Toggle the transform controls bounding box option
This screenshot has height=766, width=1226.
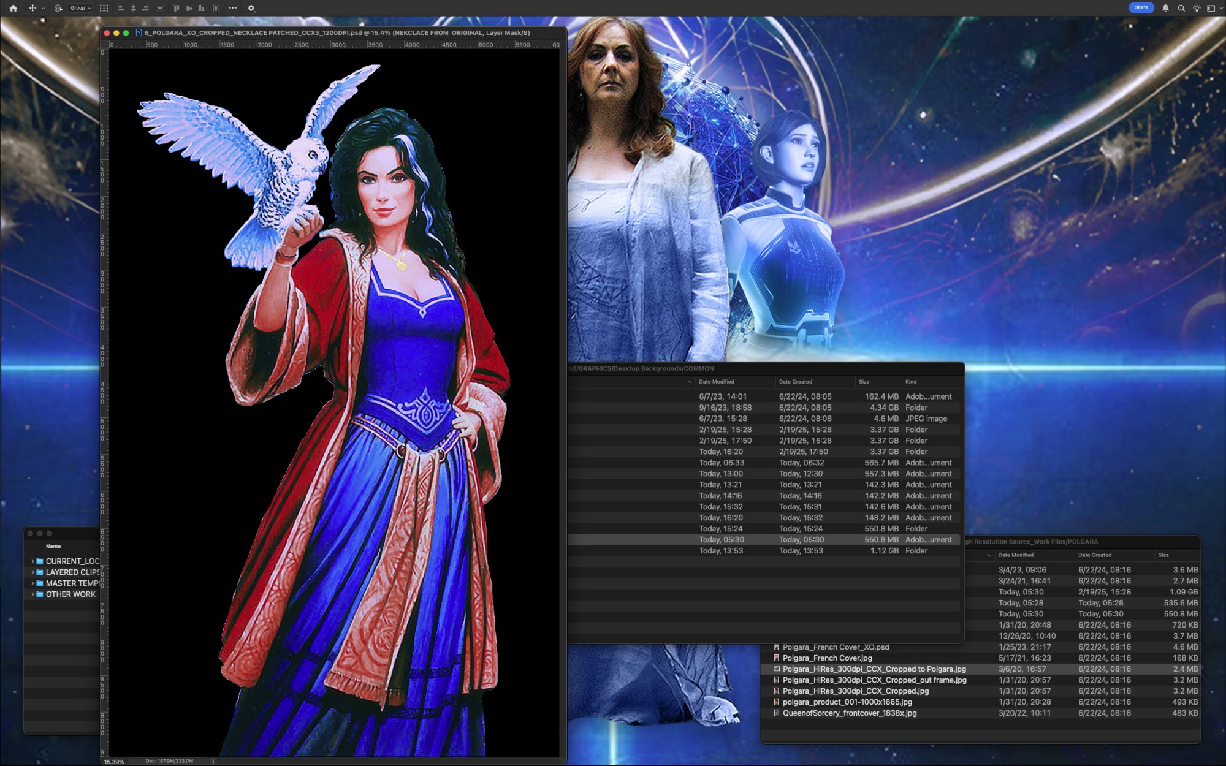coord(104,8)
